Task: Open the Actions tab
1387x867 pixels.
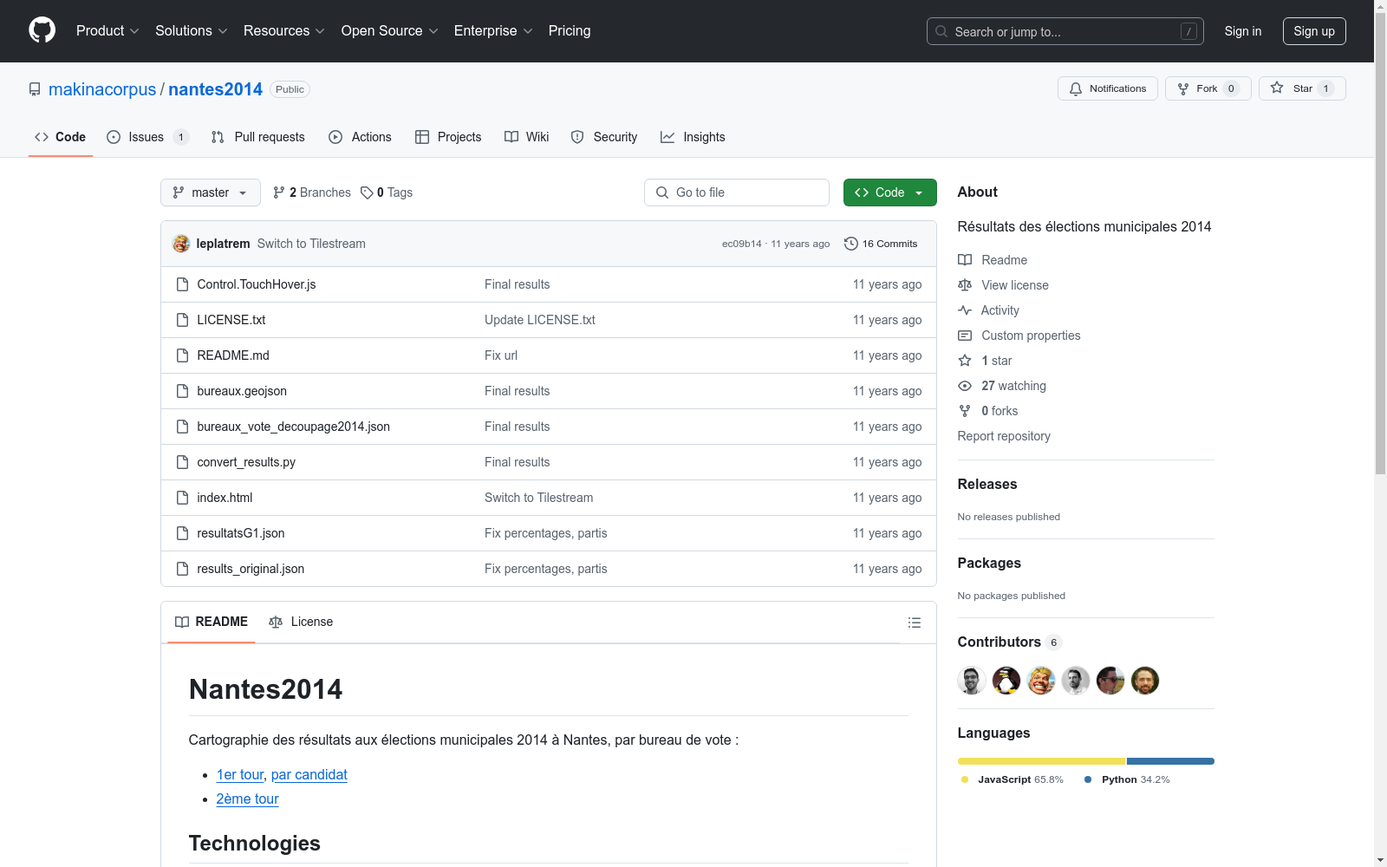Action: 360,137
